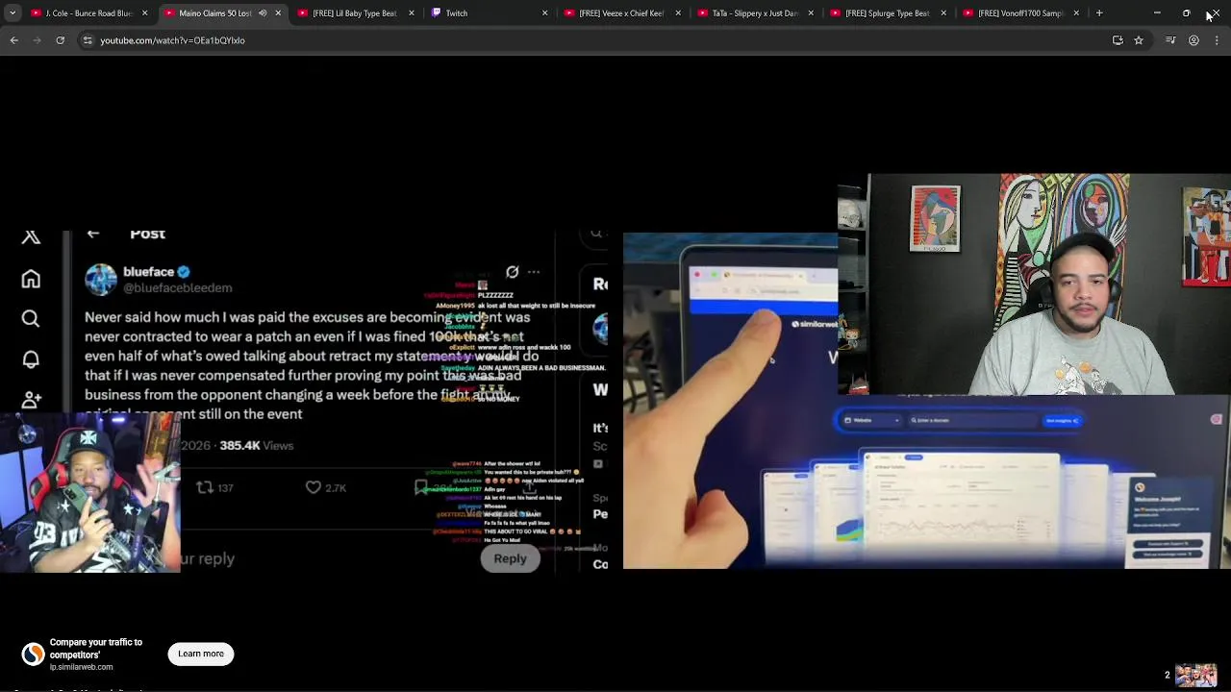Reload the YouTube page
The width and height of the screenshot is (1231, 692).
(x=60, y=40)
